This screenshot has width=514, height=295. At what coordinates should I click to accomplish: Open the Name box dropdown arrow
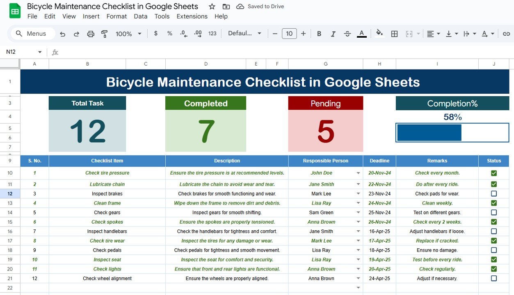pyautogui.click(x=40, y=52)
